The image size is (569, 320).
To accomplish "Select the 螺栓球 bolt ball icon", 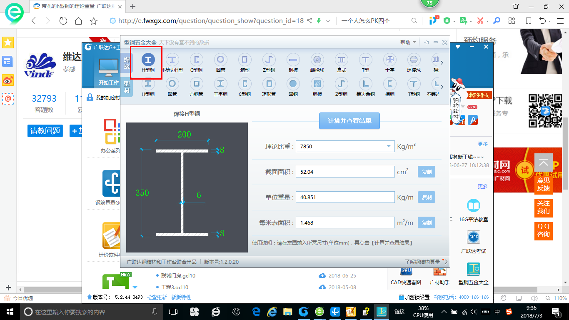I will [x=317, y=63].
